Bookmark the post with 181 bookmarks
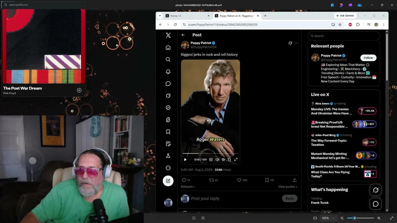The image size is (397, 223). tap(270, 180)
